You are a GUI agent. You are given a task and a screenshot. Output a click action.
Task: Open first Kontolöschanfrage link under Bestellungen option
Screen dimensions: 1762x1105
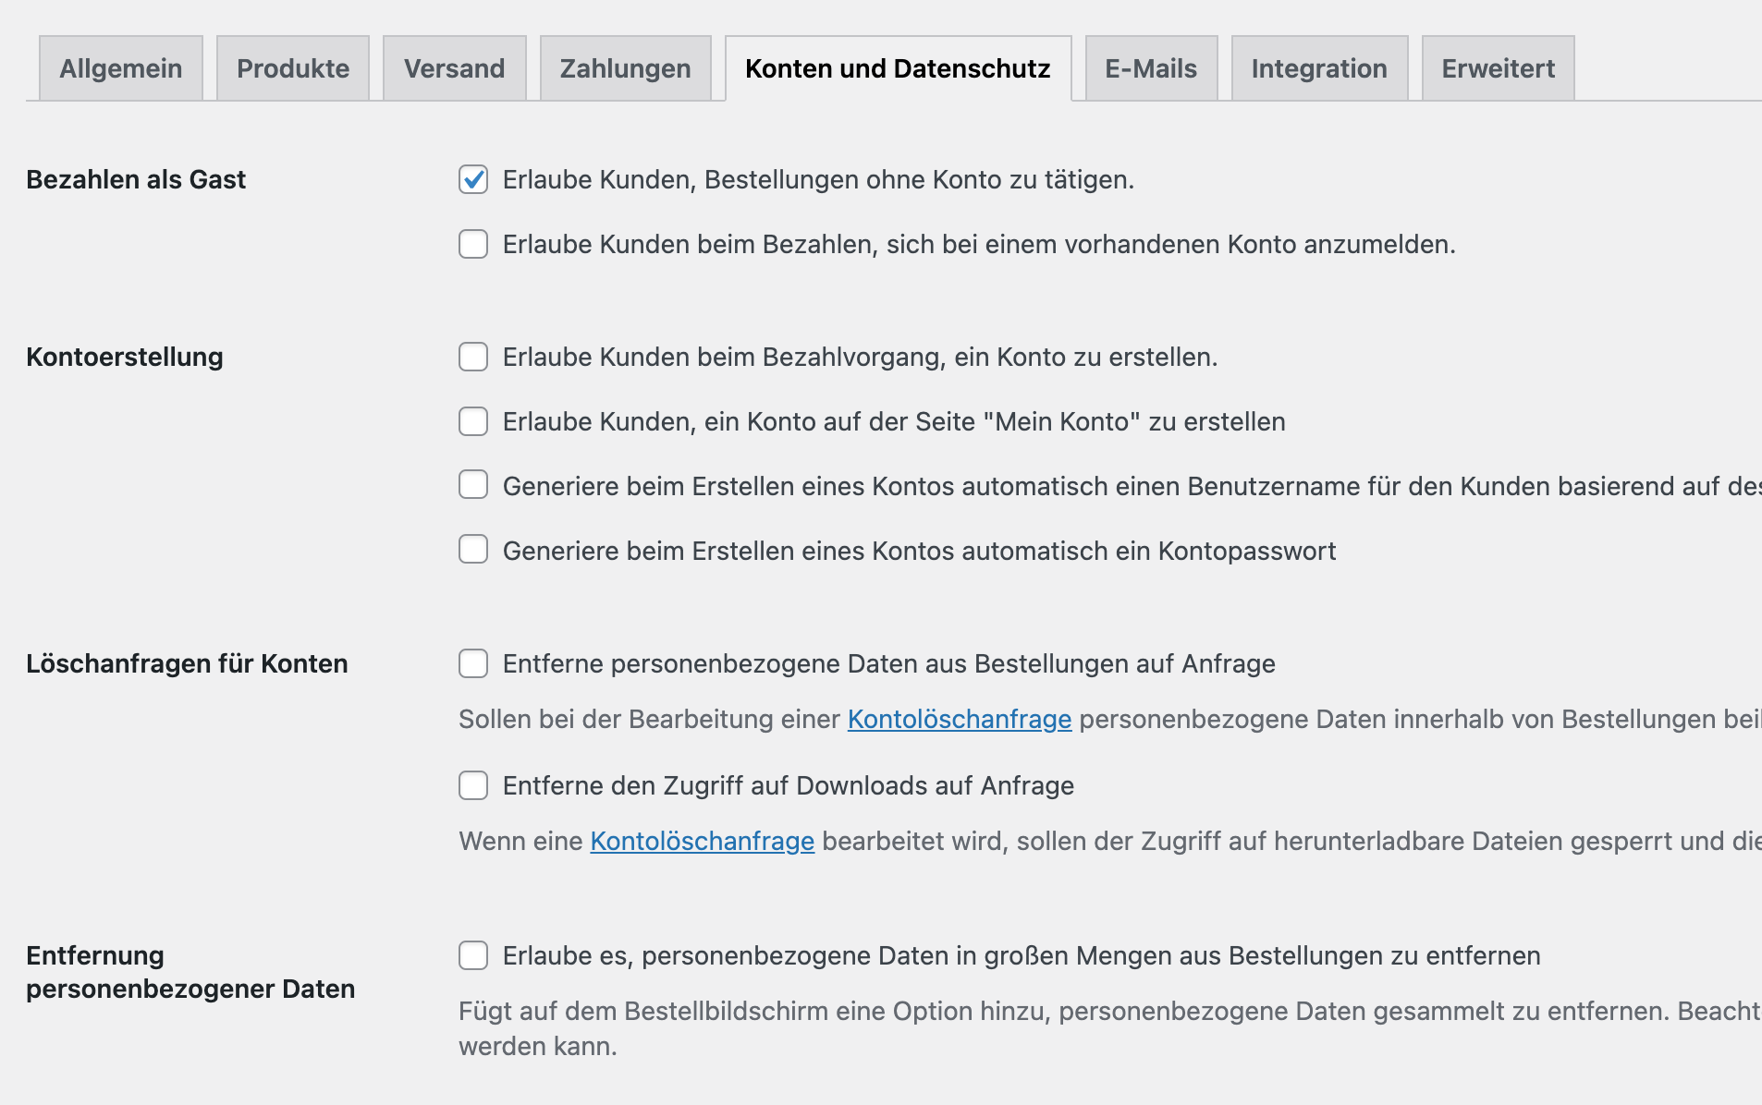[959, 719]
